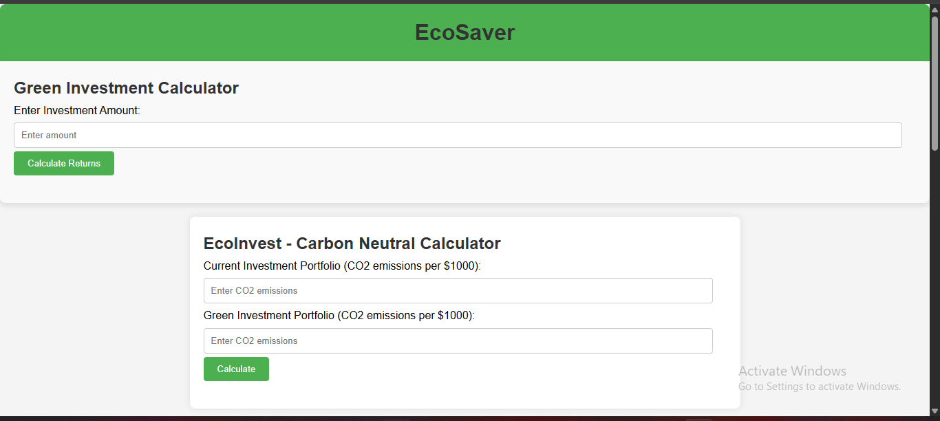This screenshot has width=940, height=421.
Task: Click the Go to Settings activation text
Action: (x=819, y=387)
